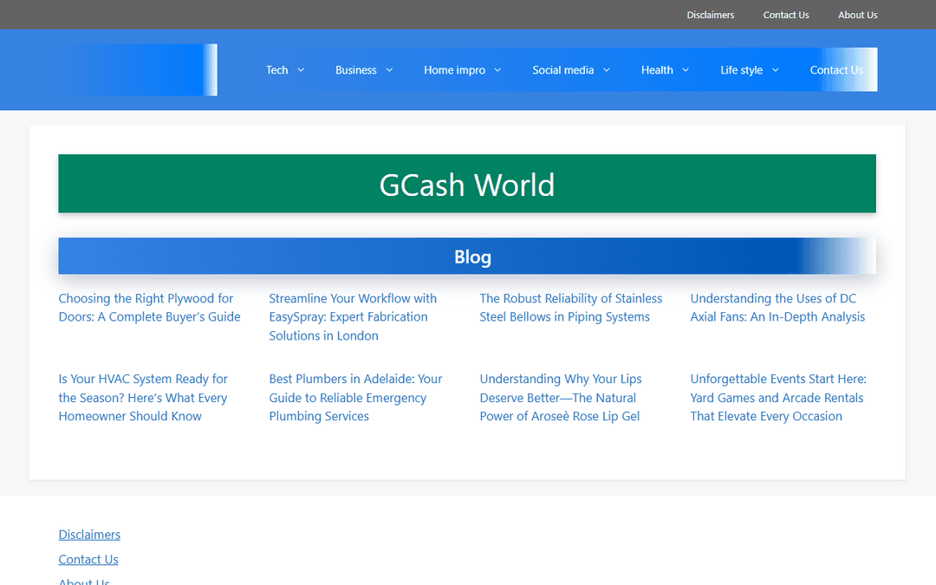The image size is (936, 585).
Task: Click the GCash World title banner
Action: 467,184
